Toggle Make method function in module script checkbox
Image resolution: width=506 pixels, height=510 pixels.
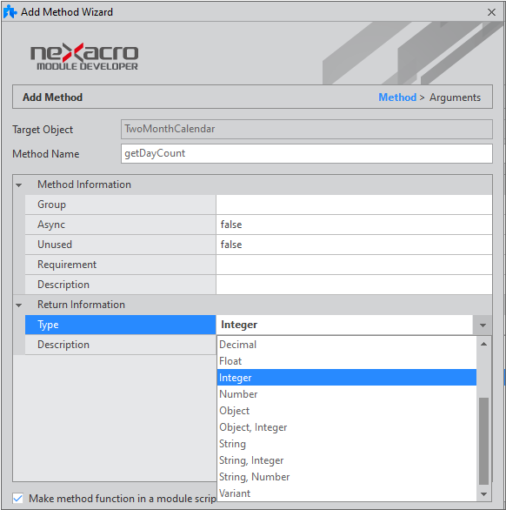[18, 499]
